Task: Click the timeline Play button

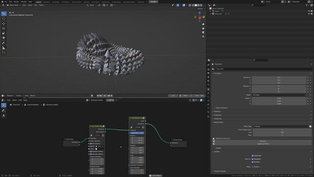Action: 105,96
